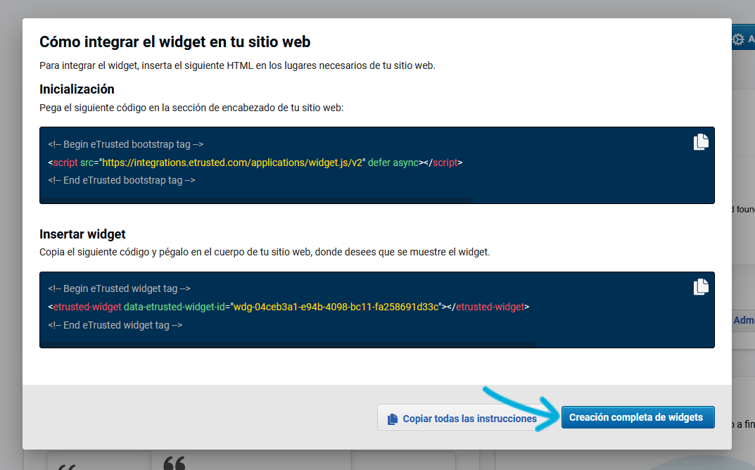
Task: Copy the eTrusted bootstrap tag code
Action: coord(701,142)
